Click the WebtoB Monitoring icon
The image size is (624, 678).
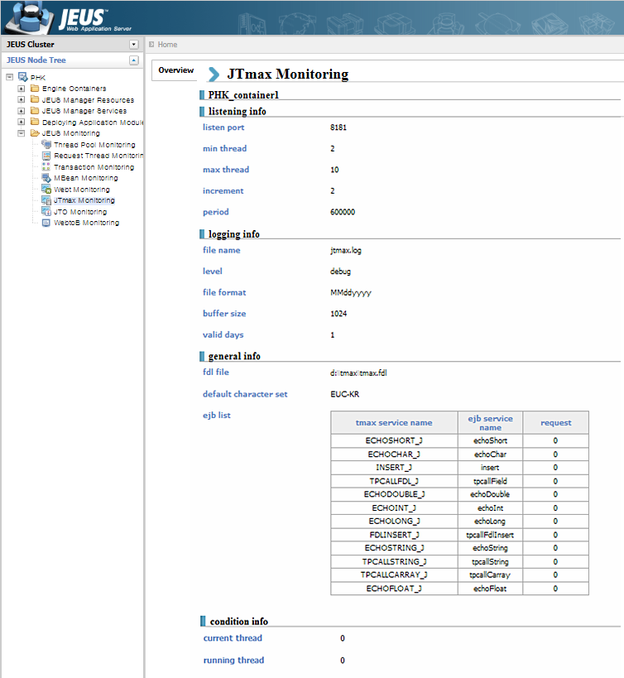[x=46, y=223]
